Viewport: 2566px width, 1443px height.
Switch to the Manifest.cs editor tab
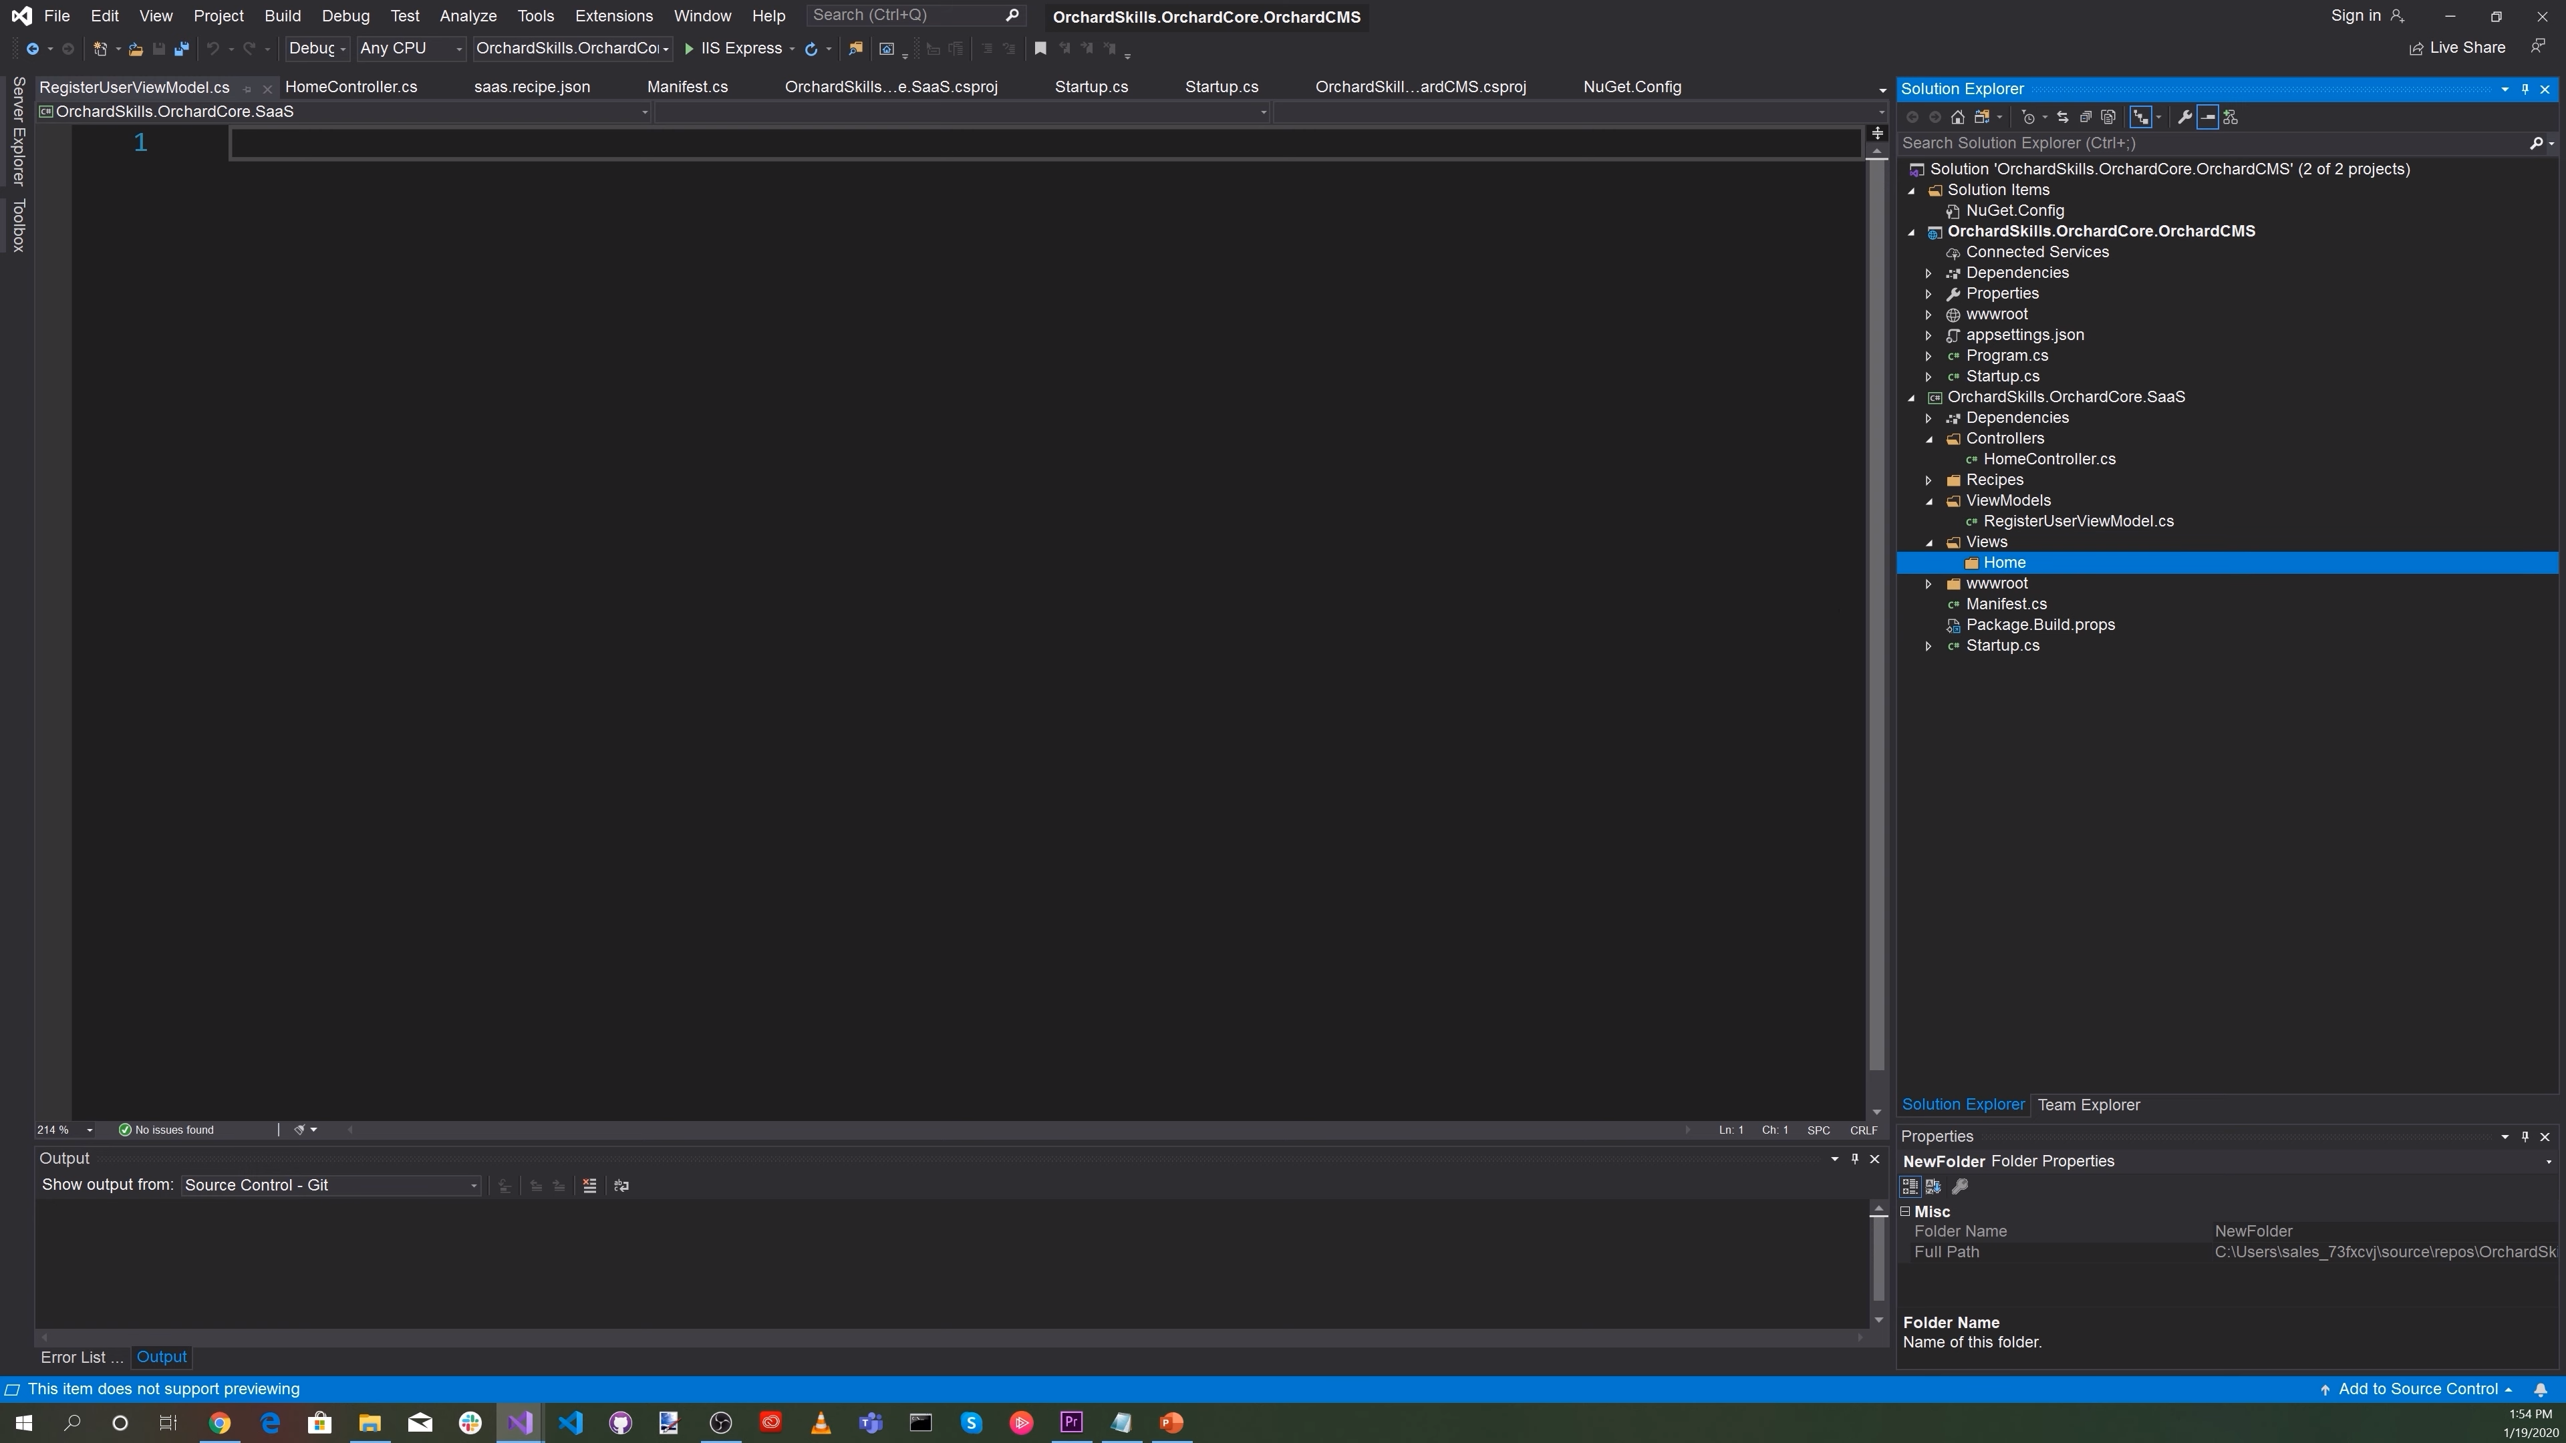tap(688, 87)
